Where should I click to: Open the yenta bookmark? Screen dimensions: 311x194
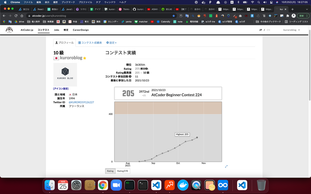126,22
